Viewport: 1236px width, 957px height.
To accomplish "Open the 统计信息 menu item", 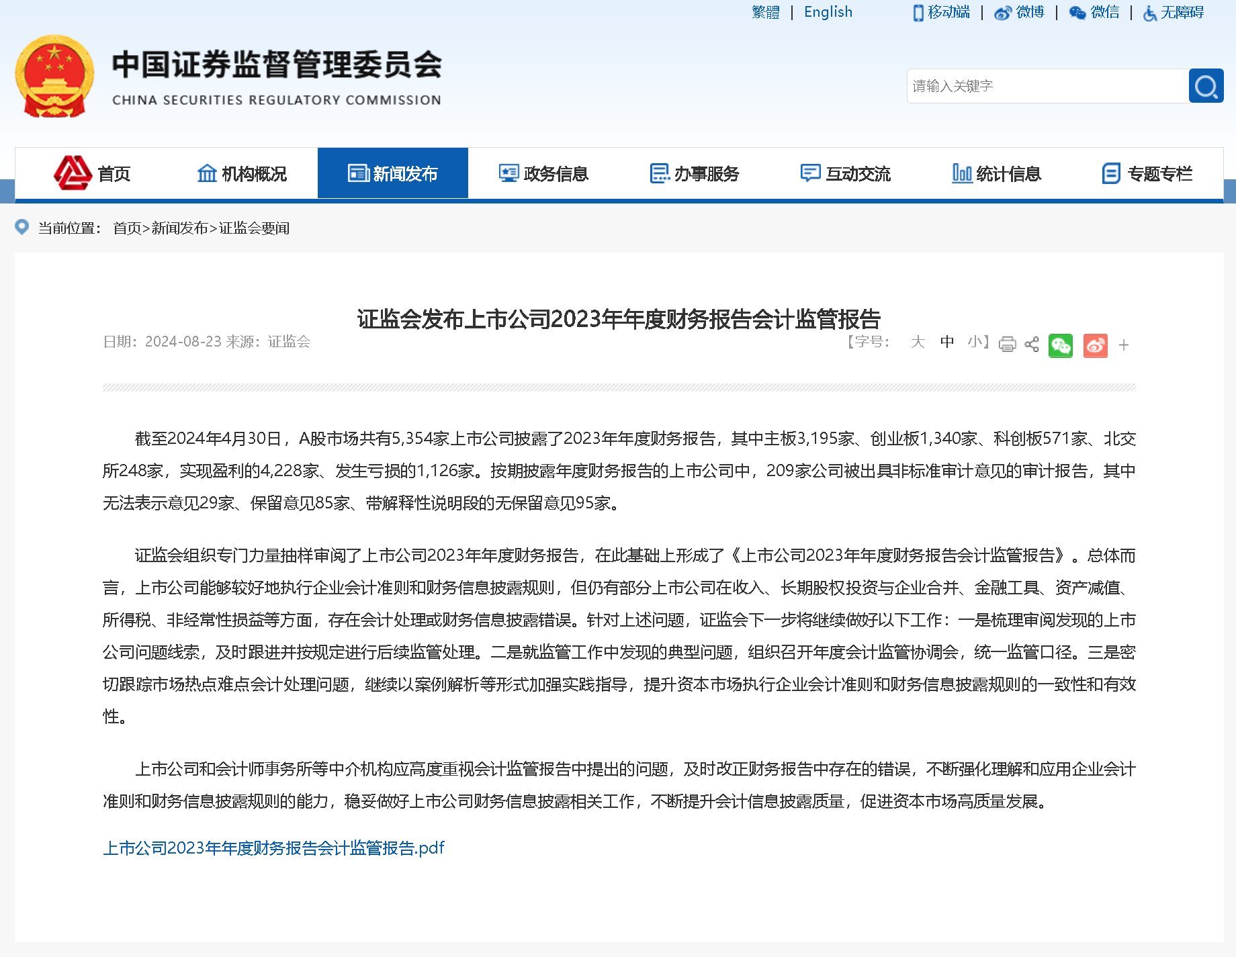I will click(996, 173).
